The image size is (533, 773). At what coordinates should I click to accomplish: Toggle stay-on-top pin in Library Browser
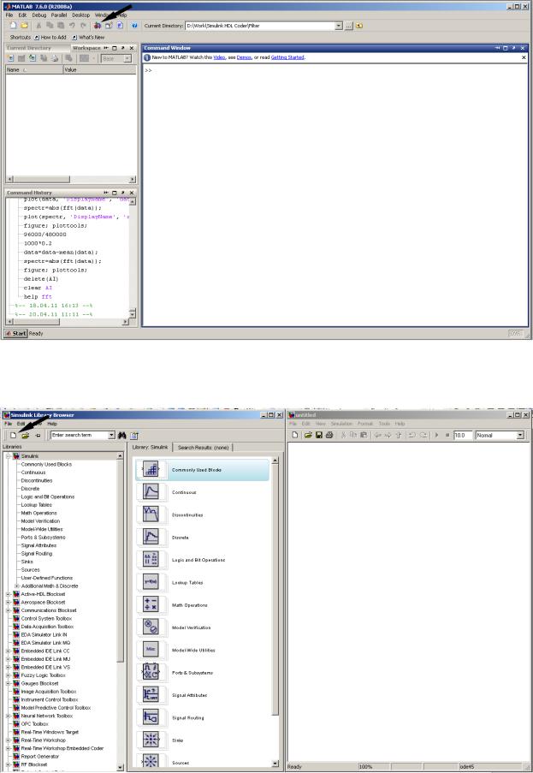point(38,436)
